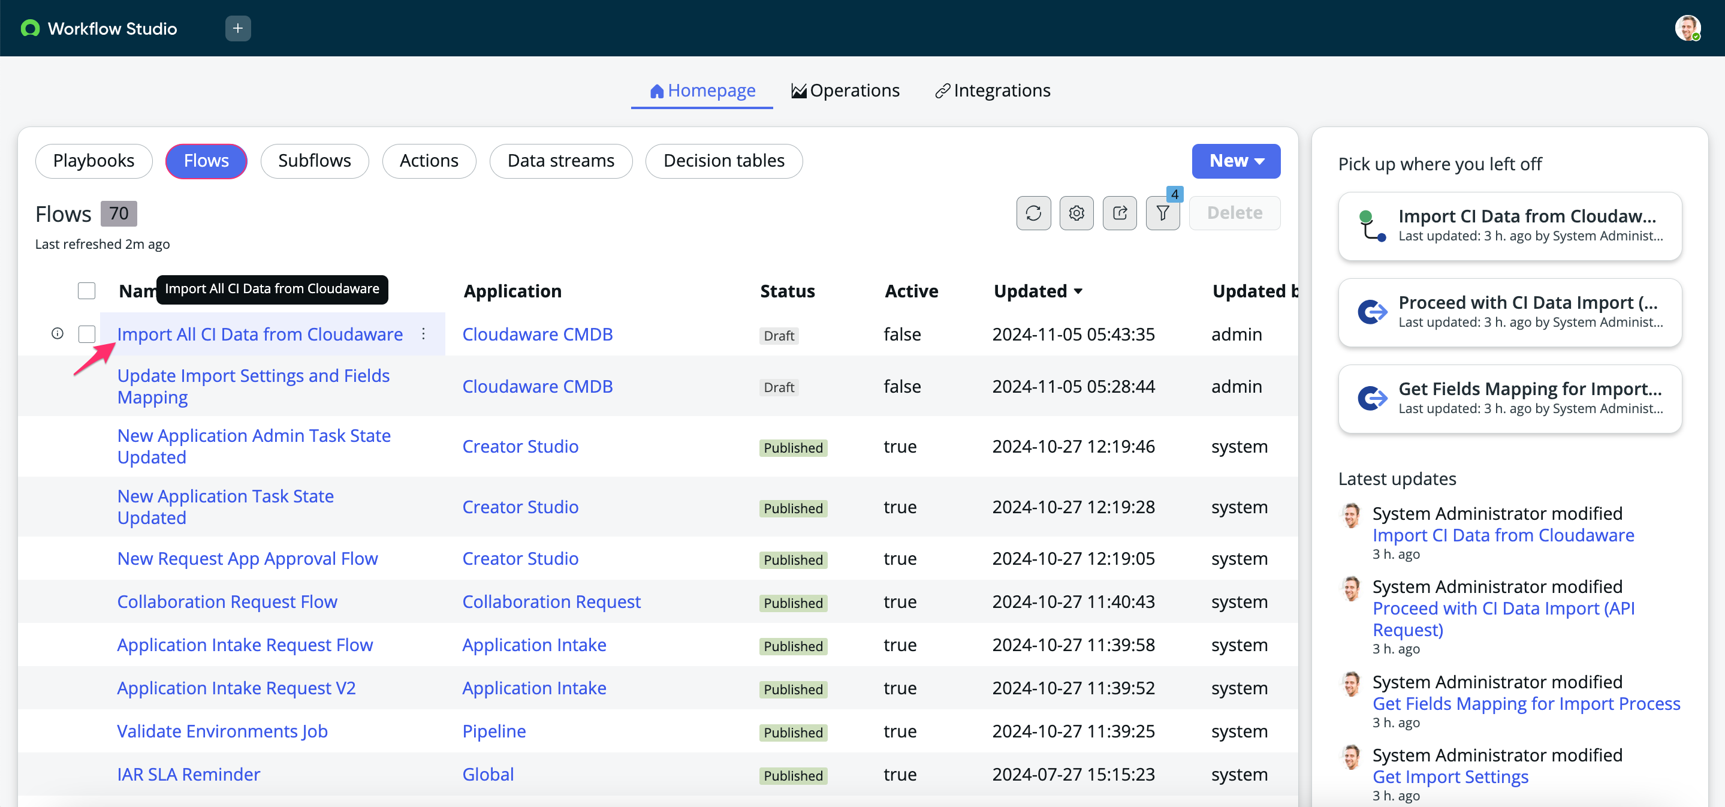Image resolution: width=1725 pixels, height=807 pixels.
Task: Select the Playbooks category filter
Action: (93, 161)
